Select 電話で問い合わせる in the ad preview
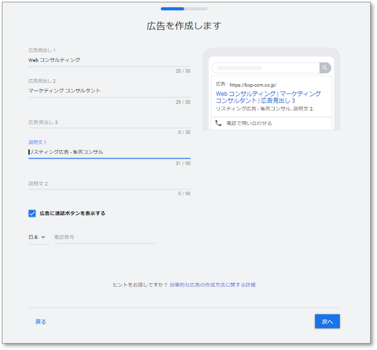Viewport: 377px width, 350px height. pyautogui.click(x=249, y=123)
